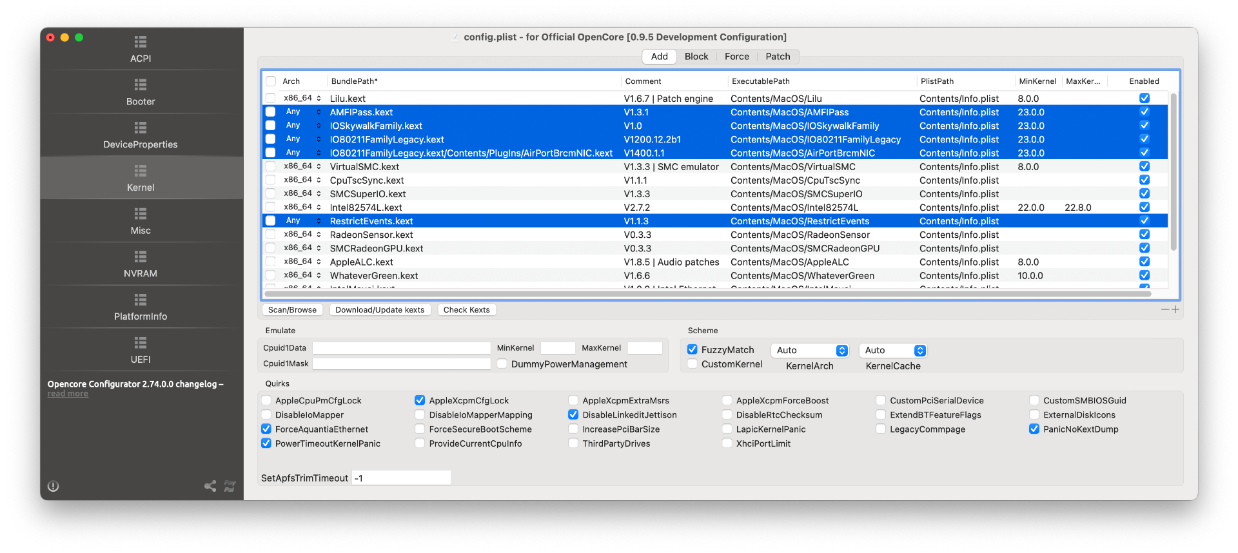Enable the CustomKernel checkbox

pos(693,364)
